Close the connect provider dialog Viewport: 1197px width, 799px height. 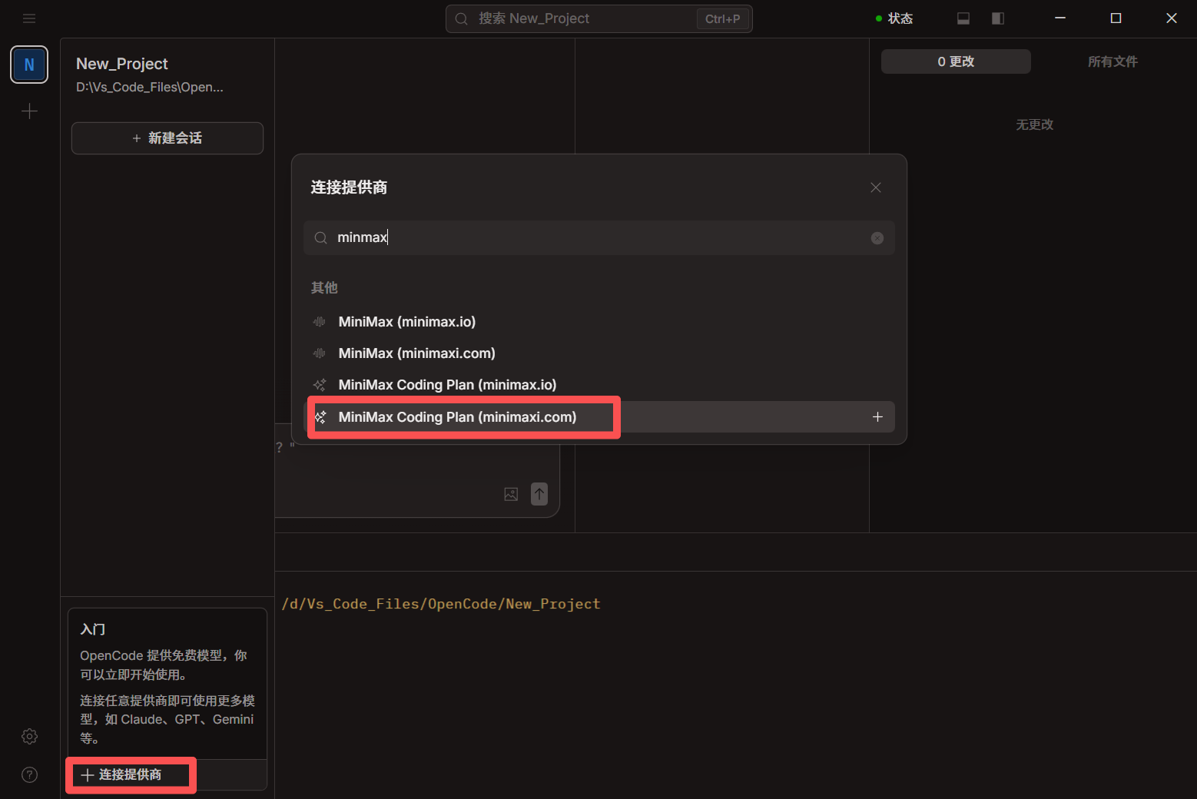(876, 187)
